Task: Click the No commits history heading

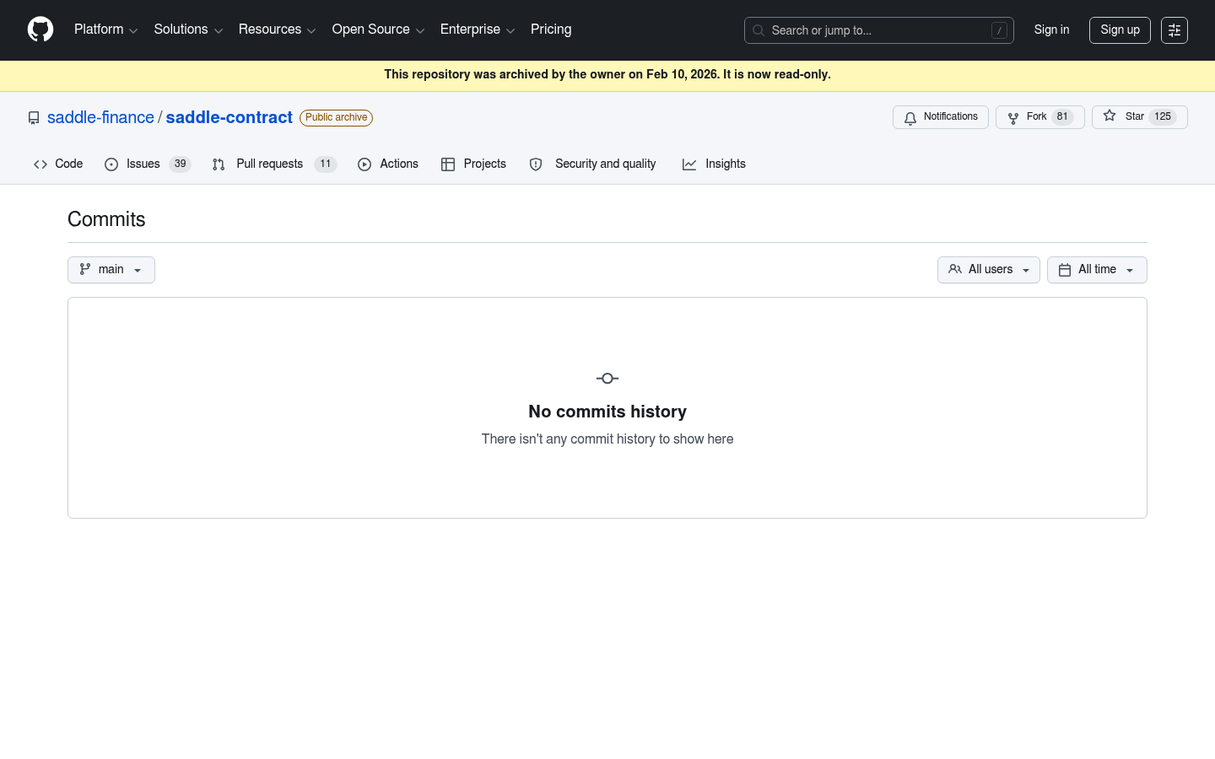Action: pos(607,412)
